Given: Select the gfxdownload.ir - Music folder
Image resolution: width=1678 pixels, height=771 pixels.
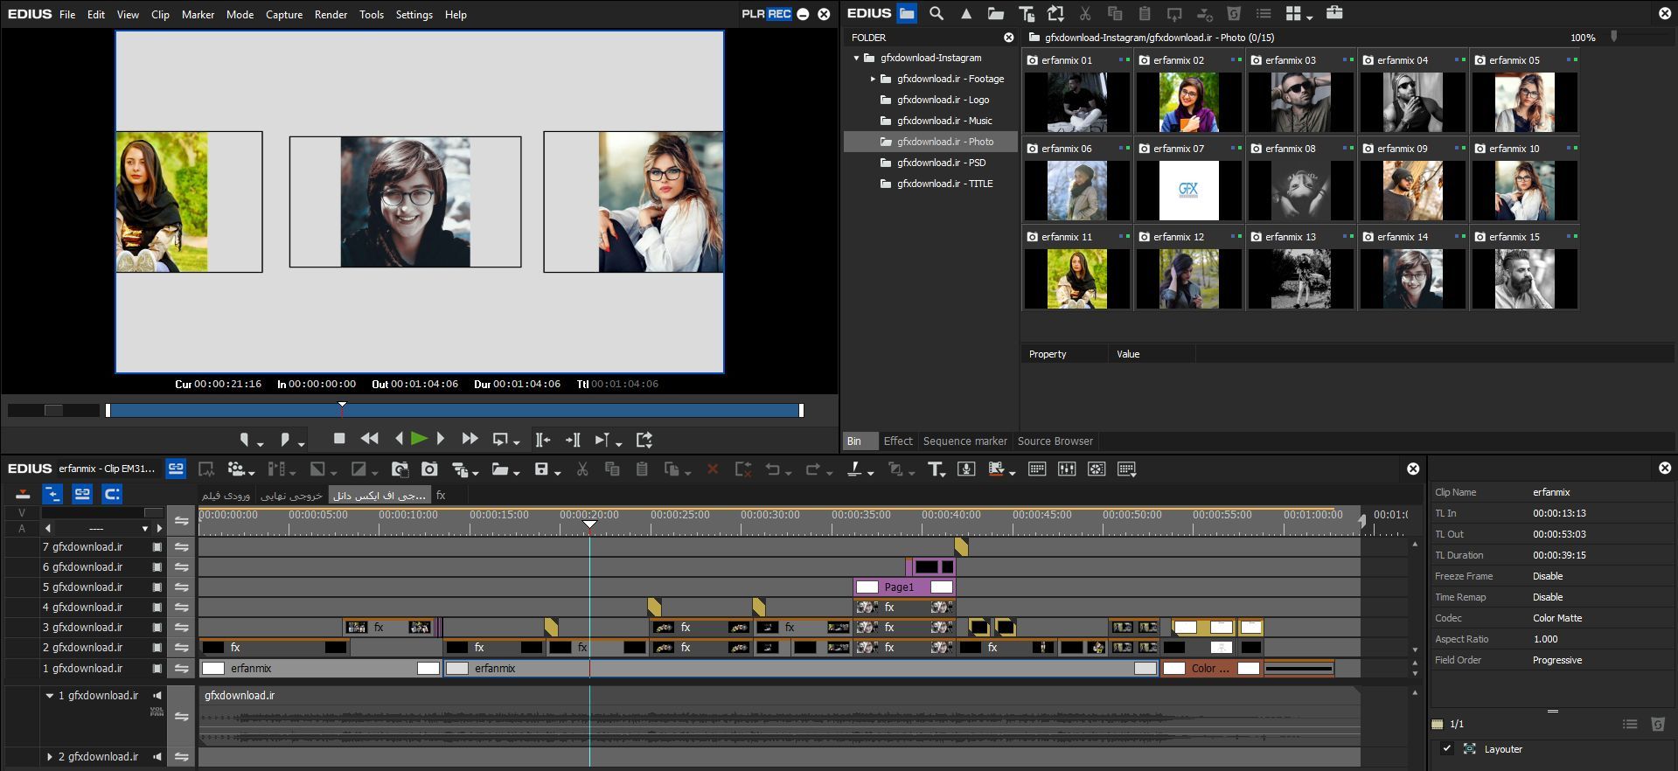Looking at the screenshot, I should tap(943, 121).
